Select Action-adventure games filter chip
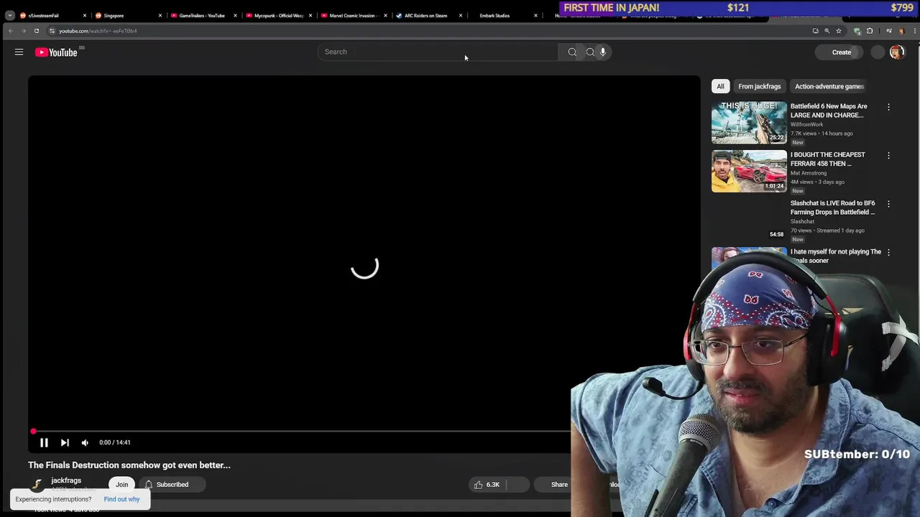 pyautogui.click(x=829, y=86)
